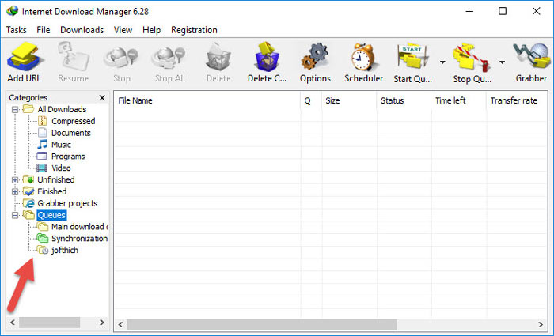The height and width of the screenshot is (336, 554).
Task: Collapse the Queues tree node
Action: point(15,215)
